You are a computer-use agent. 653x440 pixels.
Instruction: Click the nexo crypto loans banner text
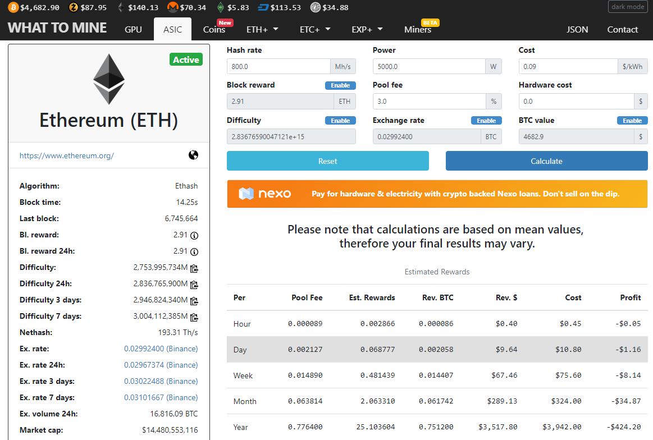point(465,194)
